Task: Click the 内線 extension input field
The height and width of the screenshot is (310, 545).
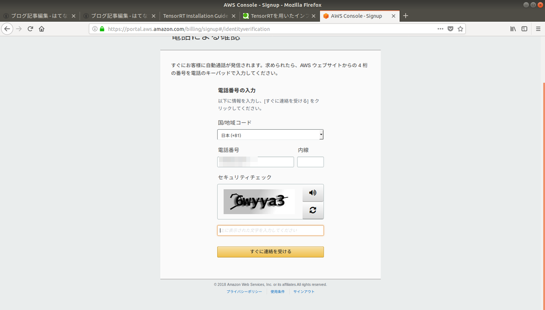Action: (310, 162)
